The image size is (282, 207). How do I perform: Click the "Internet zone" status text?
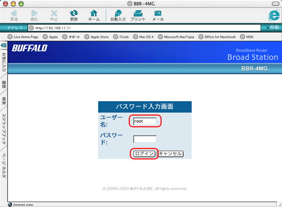coord(23,205)
